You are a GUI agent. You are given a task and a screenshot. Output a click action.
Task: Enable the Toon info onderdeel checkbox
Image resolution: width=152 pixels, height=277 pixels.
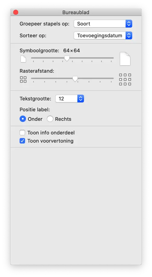(22, 133)
